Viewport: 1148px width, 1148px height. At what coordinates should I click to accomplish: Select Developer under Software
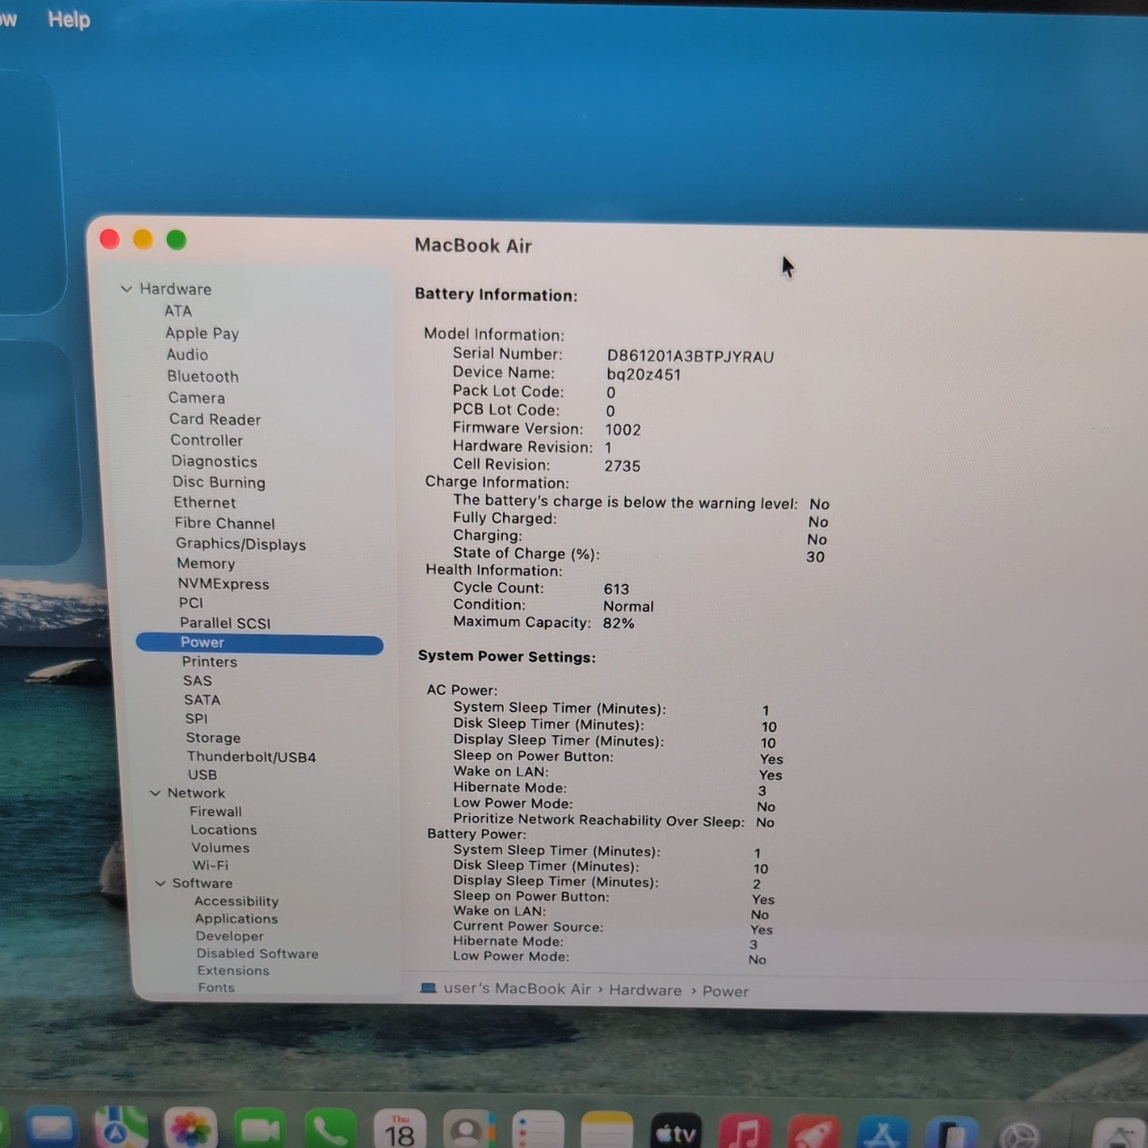tap(230, 936)
